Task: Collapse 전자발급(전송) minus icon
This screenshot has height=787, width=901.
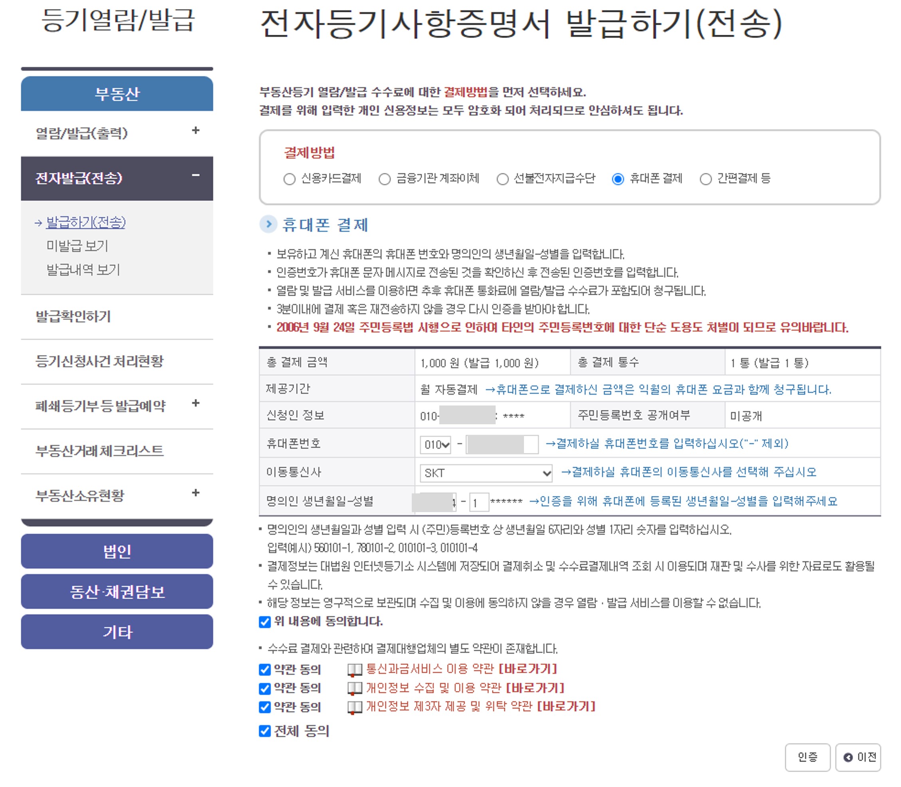Action: (196, 176)
